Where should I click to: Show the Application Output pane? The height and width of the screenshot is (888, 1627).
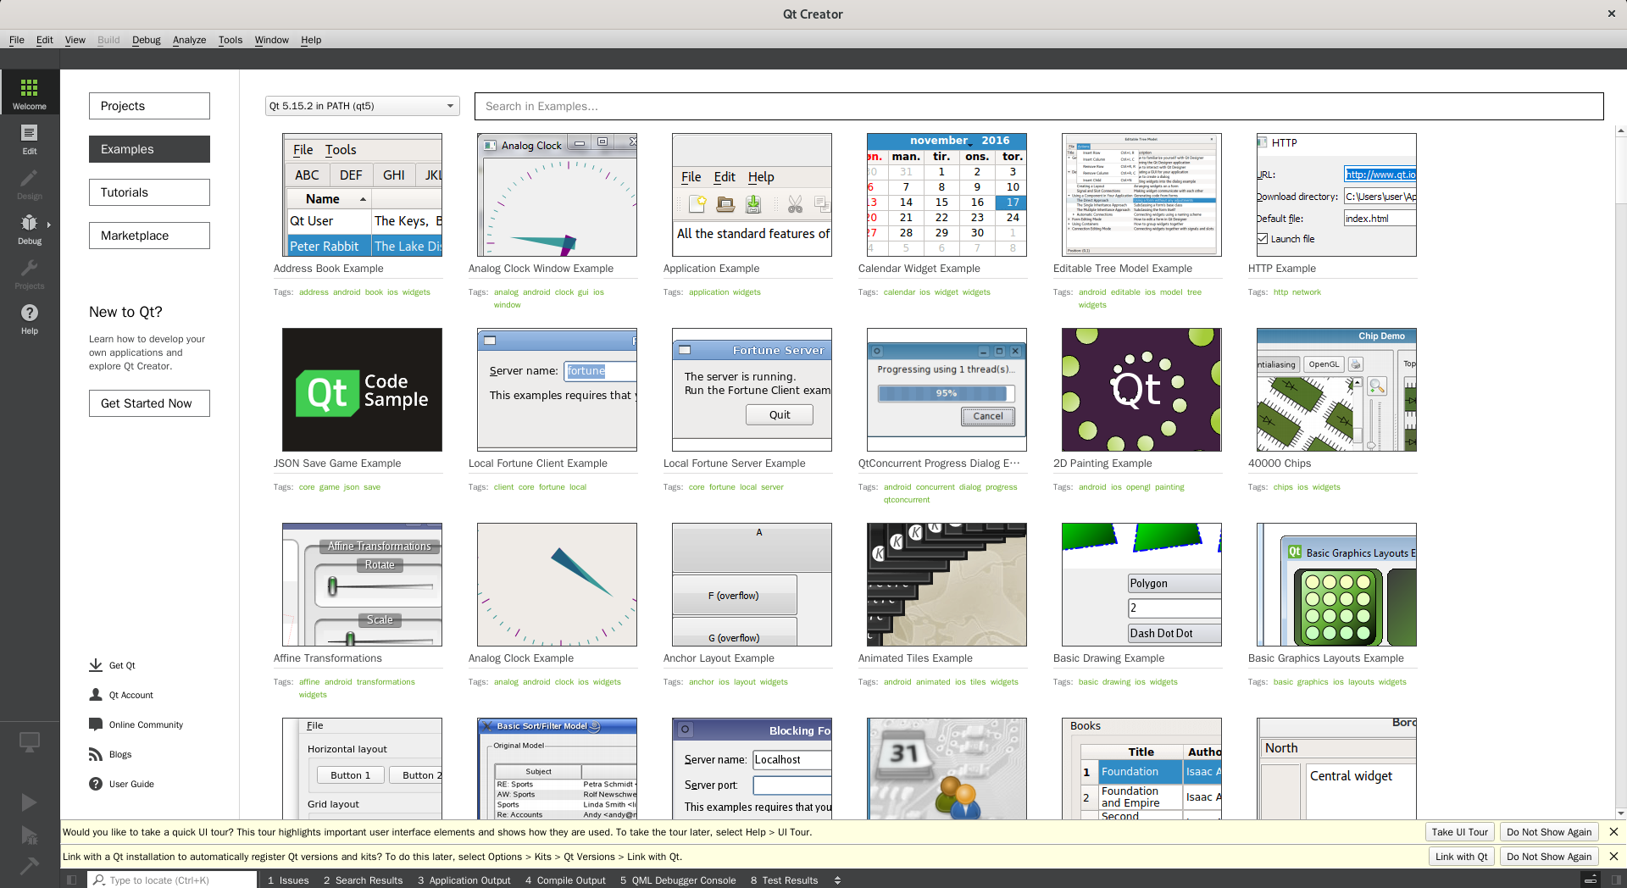[x=464, y=880]
